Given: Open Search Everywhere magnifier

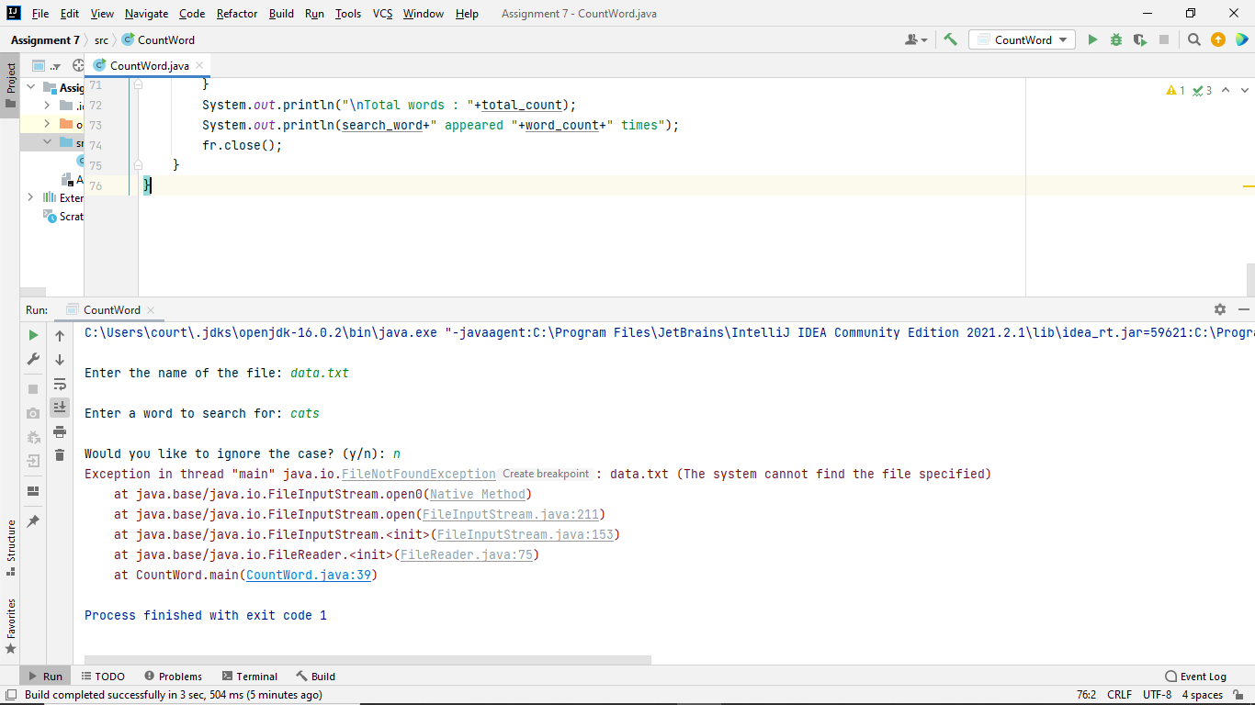Looking at the screenshot, I should (1194, 39).
